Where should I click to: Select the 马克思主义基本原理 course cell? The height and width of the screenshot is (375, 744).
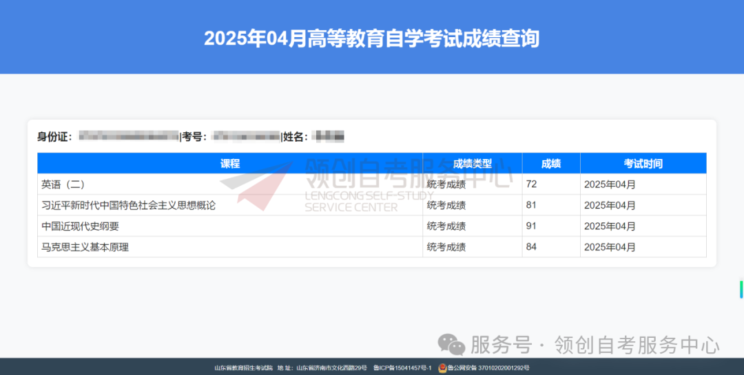(x=230, y=246)
